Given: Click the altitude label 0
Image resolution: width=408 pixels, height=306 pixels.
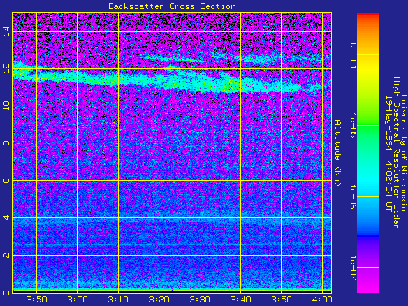Looking at the screenshot, I should pos(6,293).
